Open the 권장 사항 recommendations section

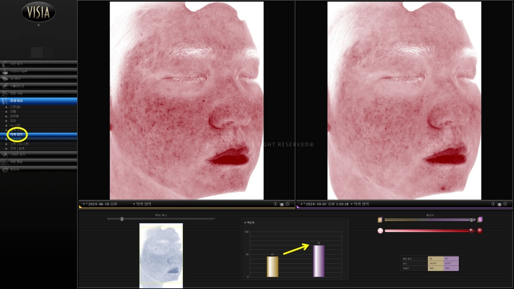click(39, 93)
